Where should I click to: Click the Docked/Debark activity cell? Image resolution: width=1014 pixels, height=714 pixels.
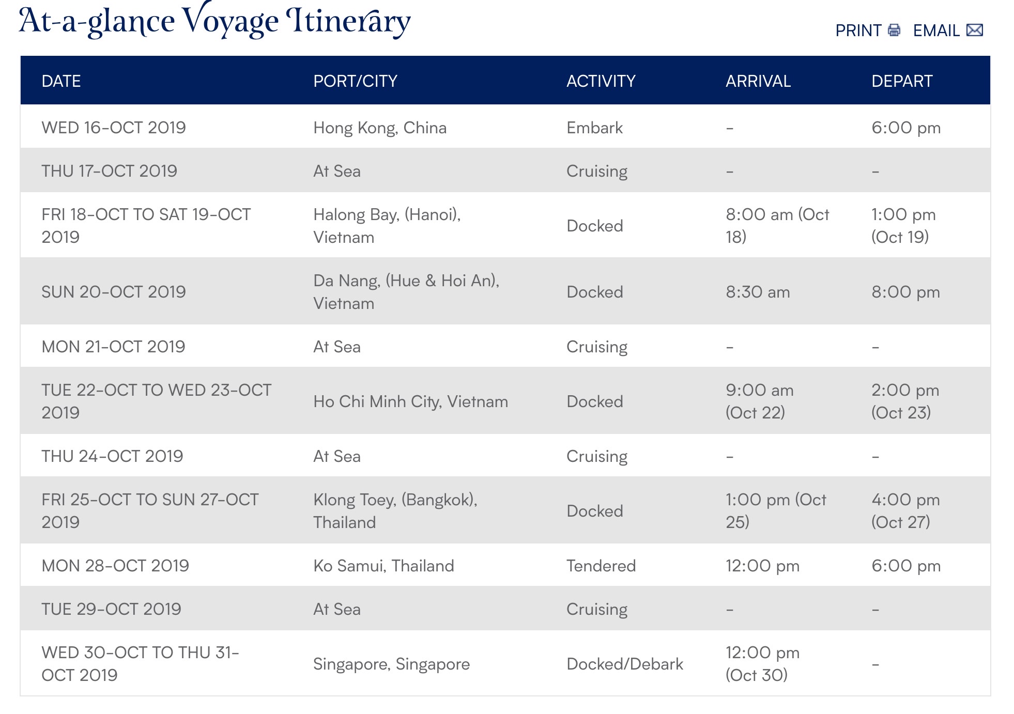point(624,664)
